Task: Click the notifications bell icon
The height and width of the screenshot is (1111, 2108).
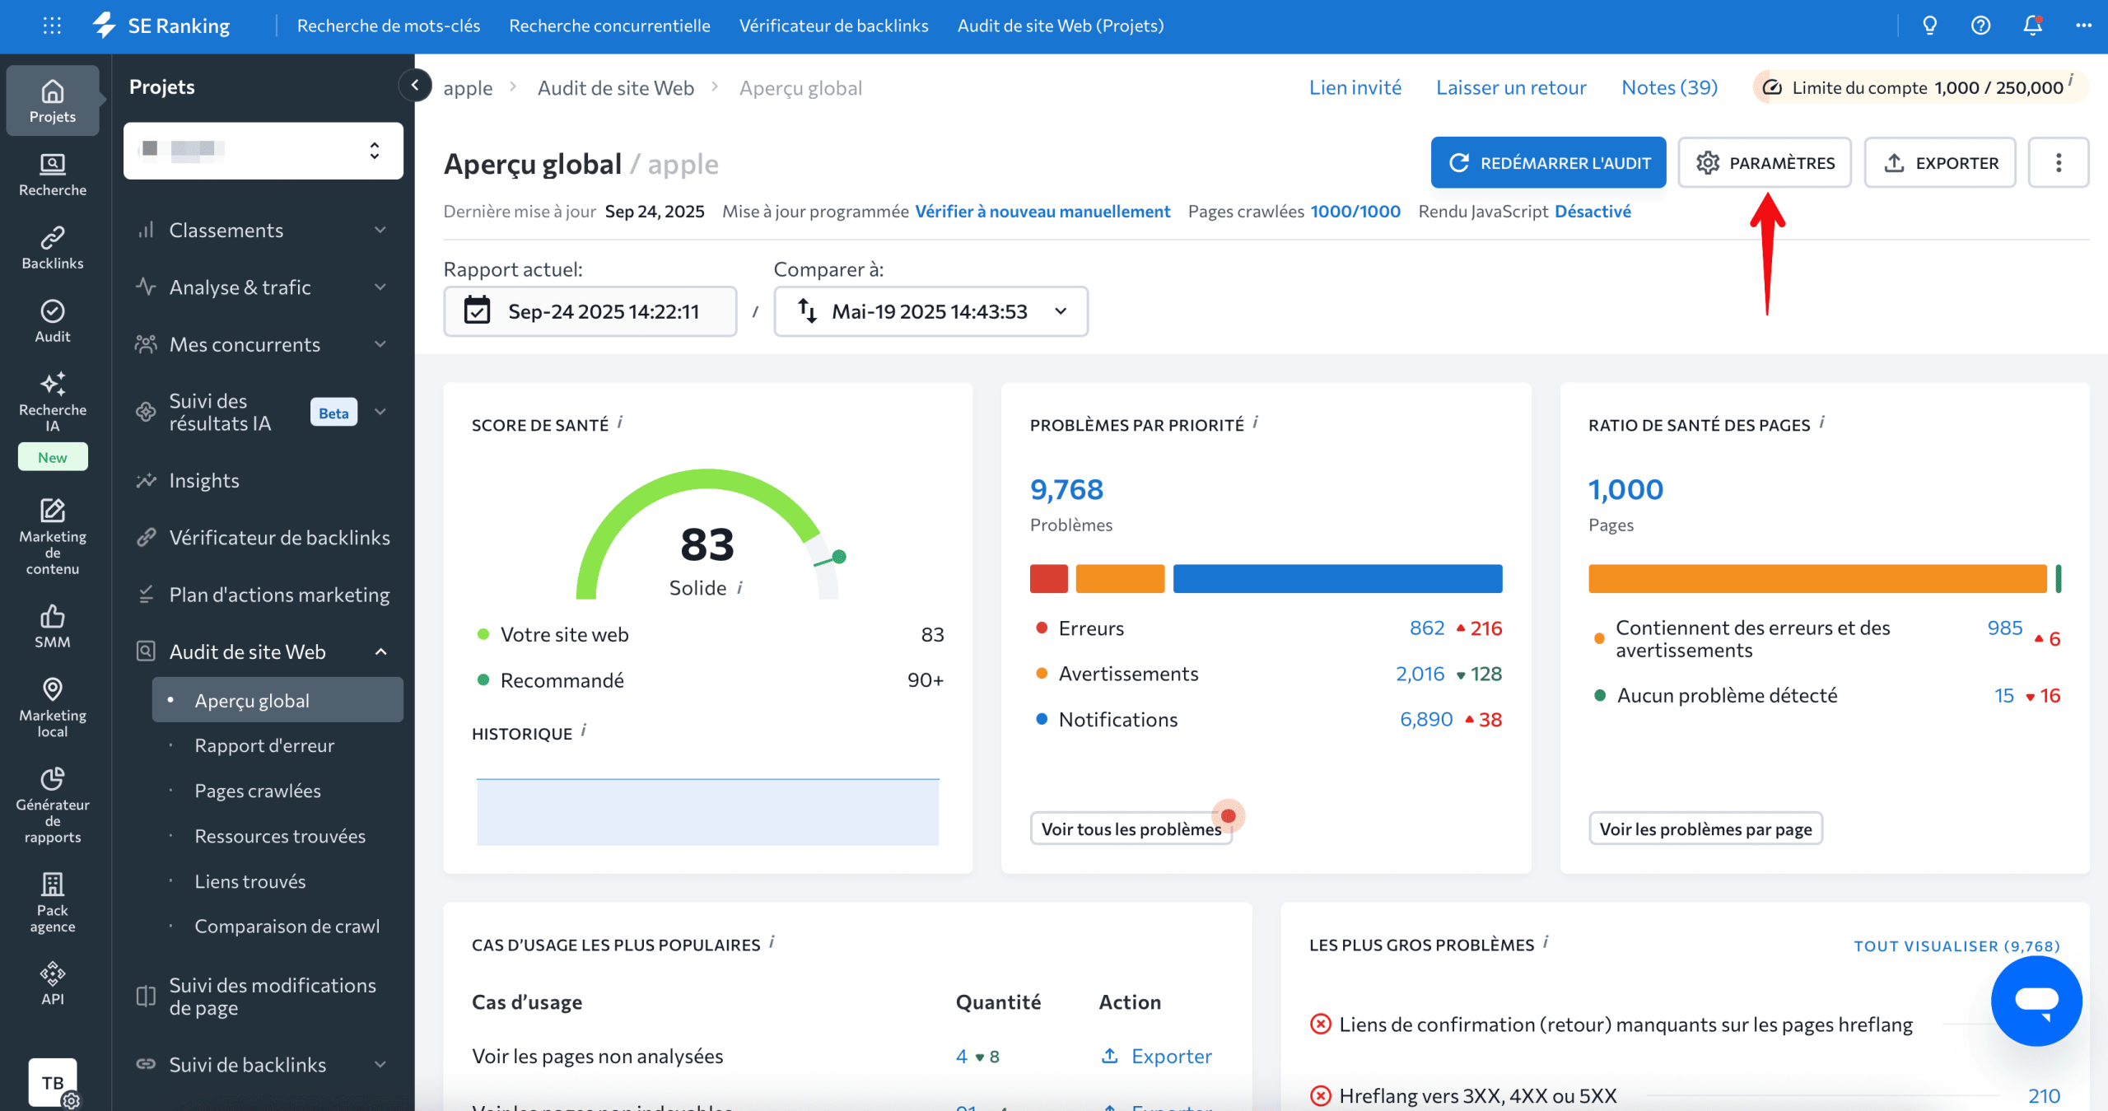Action: tap(2032, 26)
